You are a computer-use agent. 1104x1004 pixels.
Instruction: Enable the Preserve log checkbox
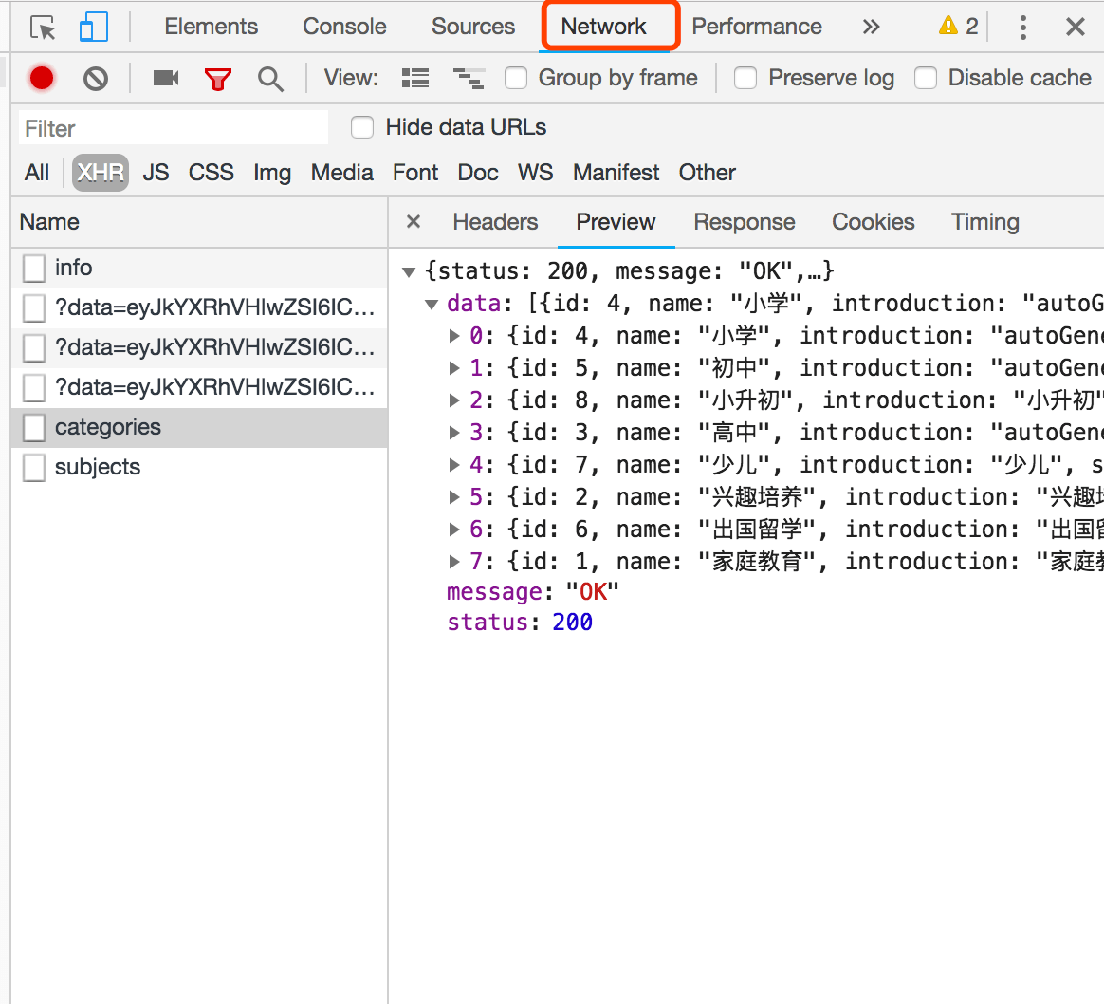[745, 78]
